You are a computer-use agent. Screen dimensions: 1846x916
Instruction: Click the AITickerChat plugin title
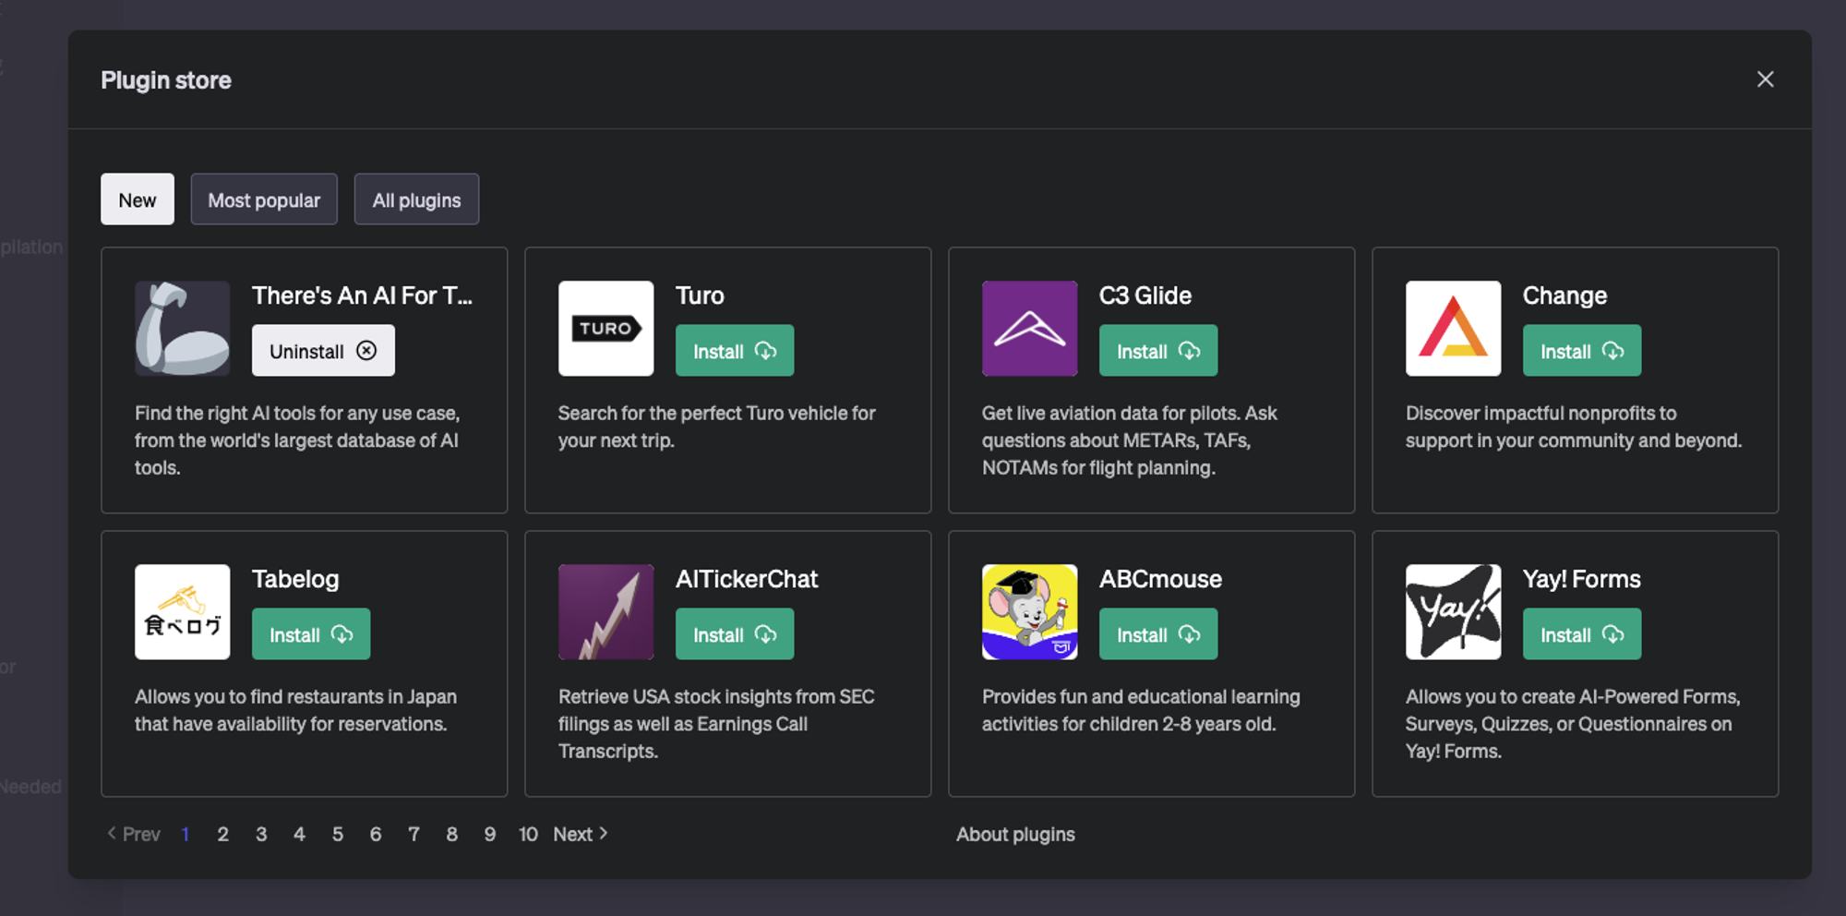pyautogui.click(x=747, y=579)
